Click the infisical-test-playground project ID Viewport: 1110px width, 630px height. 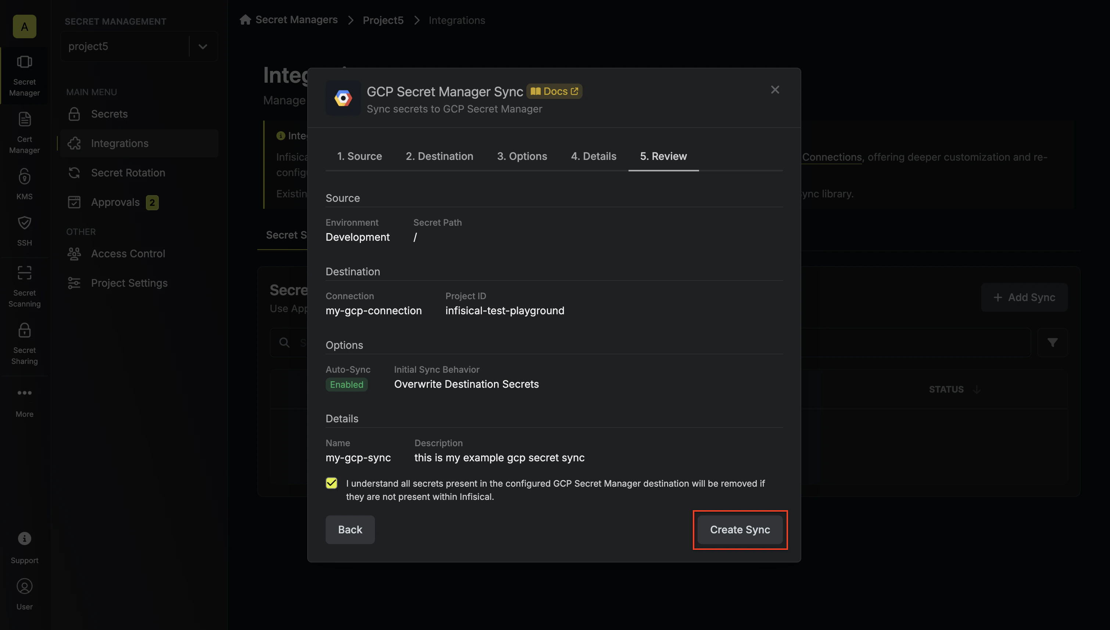coord(505,310)
